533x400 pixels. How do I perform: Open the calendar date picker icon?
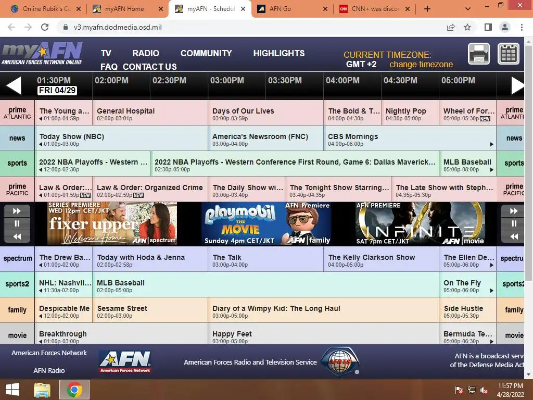pyautogui.click(x=509, y=54)
